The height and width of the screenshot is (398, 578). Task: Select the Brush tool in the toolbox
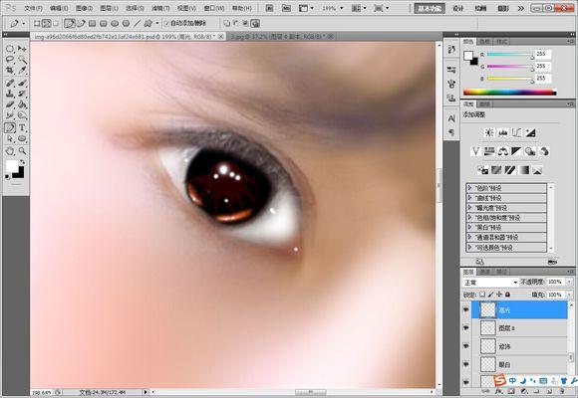click(22, 83)
